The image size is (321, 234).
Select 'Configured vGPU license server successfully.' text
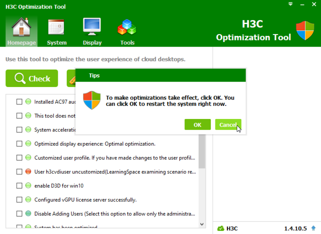tap(85, 200)
